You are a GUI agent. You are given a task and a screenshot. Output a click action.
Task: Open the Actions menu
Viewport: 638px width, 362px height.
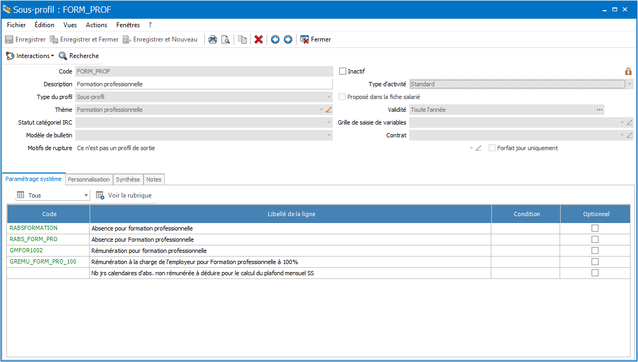(x=97, y=25)
